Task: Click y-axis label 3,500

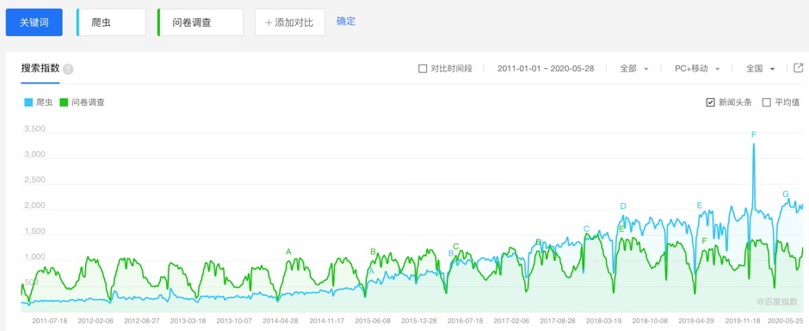Action: pyautogui.click(x=34, y=129)
